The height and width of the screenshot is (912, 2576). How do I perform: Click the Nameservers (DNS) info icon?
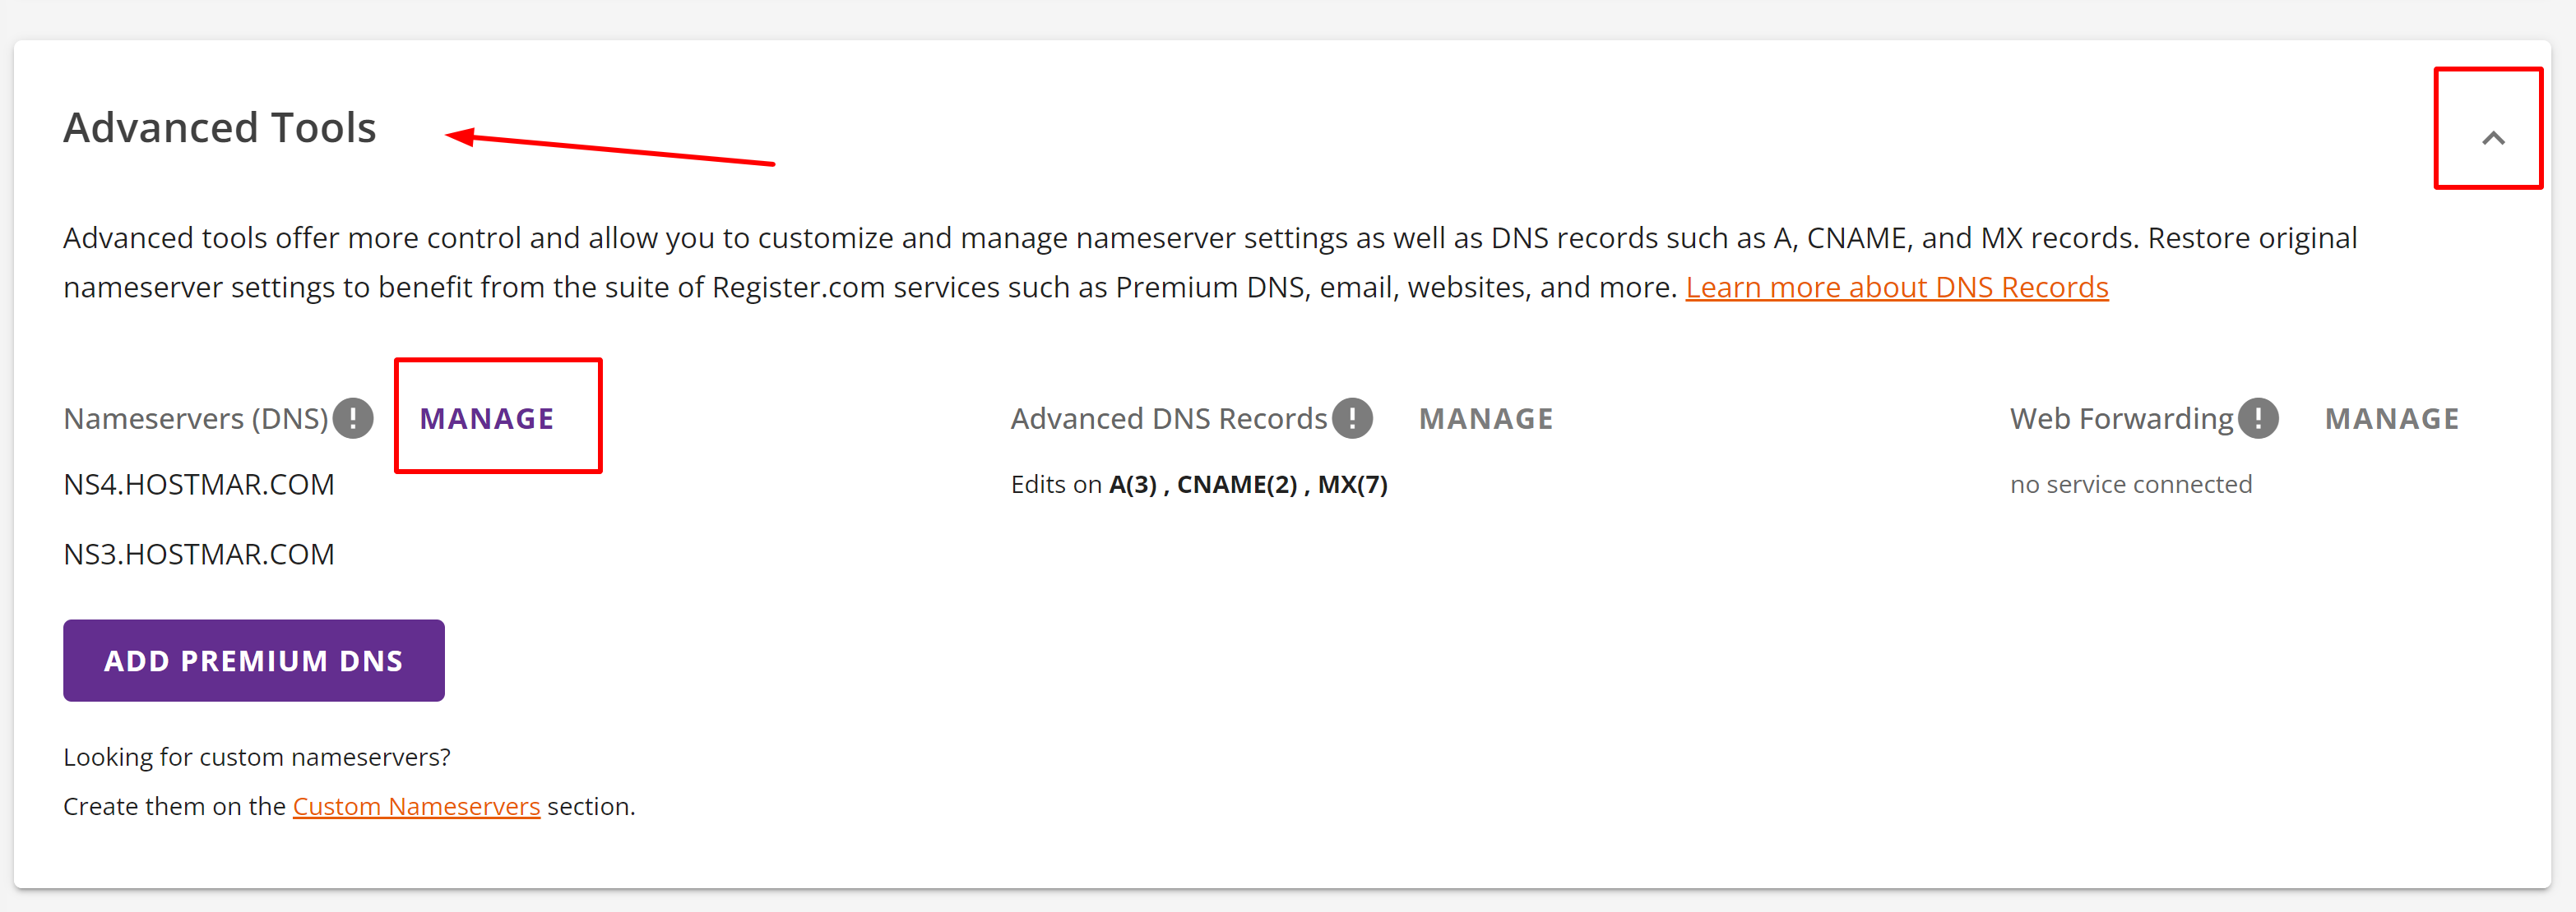point(353,418)
